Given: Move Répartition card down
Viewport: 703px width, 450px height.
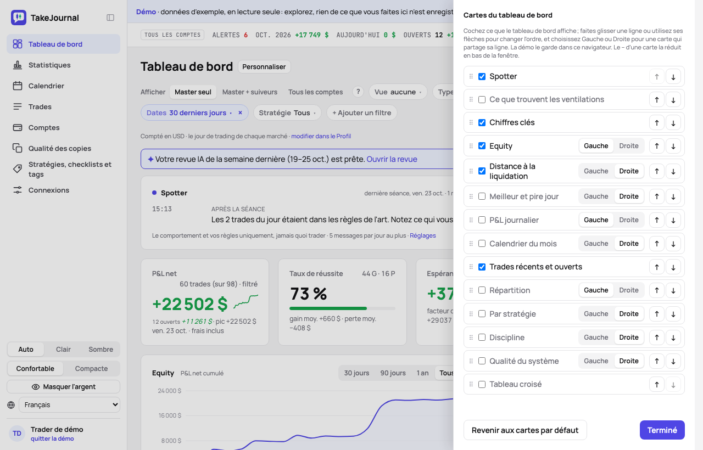Looking at the screenshot, I should tap(673, 290).
